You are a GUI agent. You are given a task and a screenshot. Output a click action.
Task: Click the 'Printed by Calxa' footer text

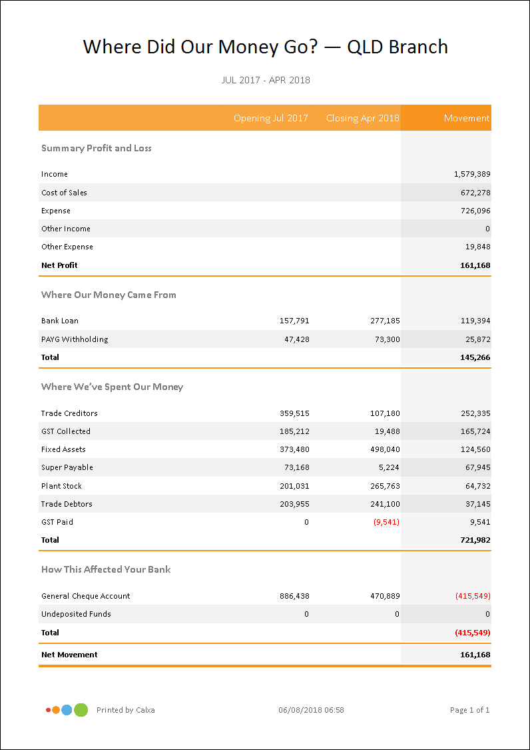pos(125,710)
